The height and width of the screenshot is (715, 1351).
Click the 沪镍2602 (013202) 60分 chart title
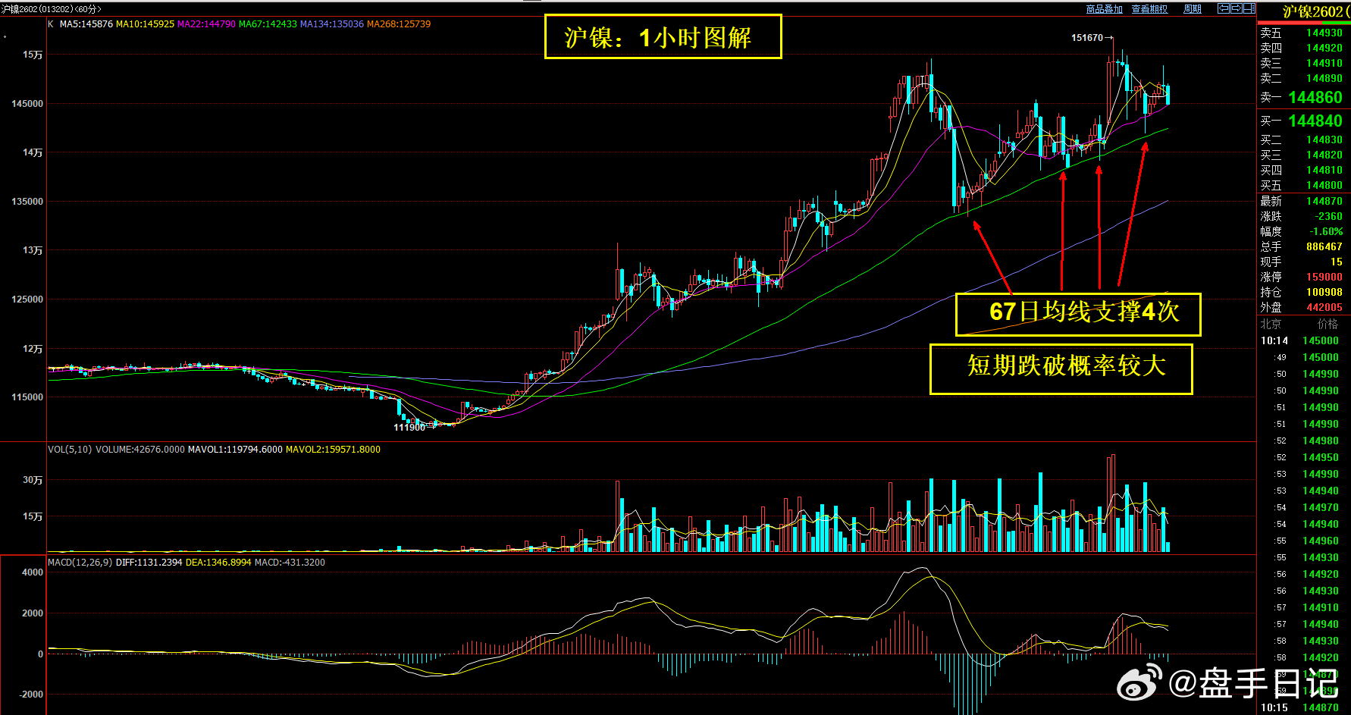(51, 9)
